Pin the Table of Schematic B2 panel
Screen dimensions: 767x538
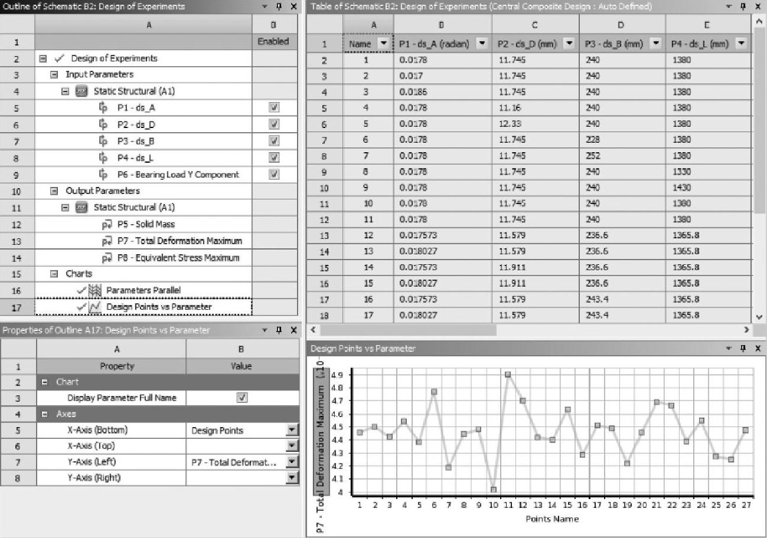[x=743, y=6]
